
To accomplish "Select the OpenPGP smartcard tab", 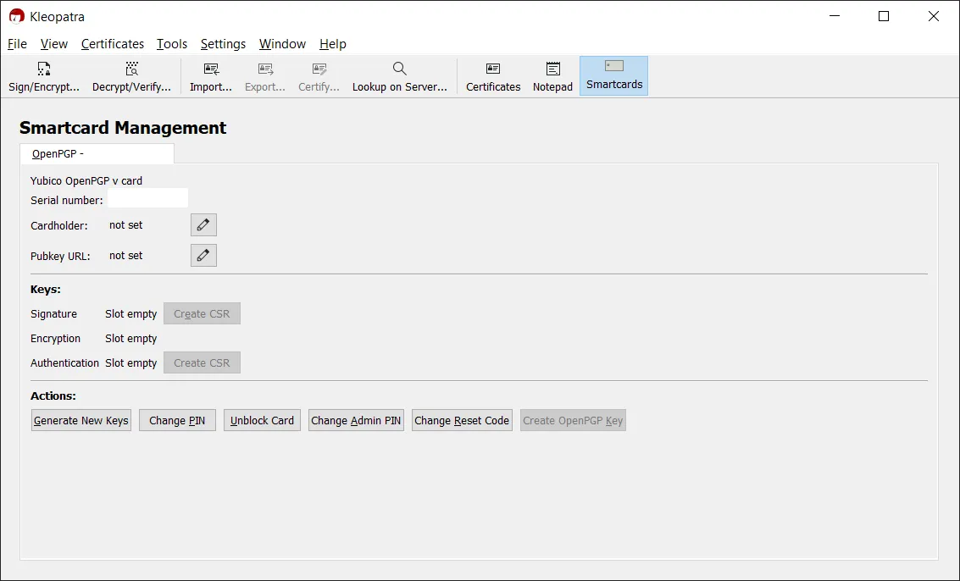I will pos(97,154).
